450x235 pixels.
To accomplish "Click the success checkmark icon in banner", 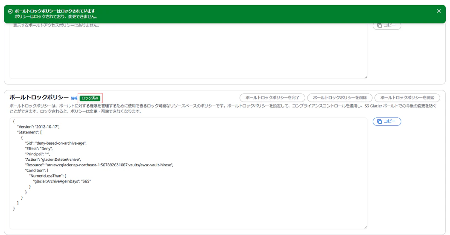I will pos(10,11).
